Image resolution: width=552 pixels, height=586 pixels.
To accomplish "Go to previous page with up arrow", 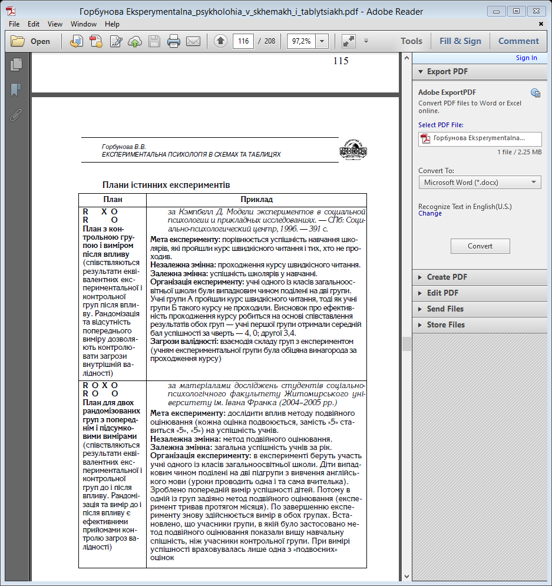I will (x=220, y=41).
